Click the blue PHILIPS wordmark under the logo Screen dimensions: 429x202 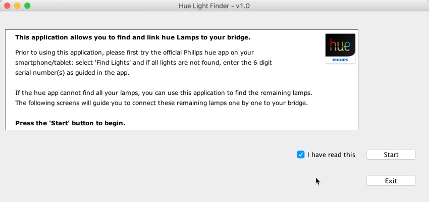[340, 60]
